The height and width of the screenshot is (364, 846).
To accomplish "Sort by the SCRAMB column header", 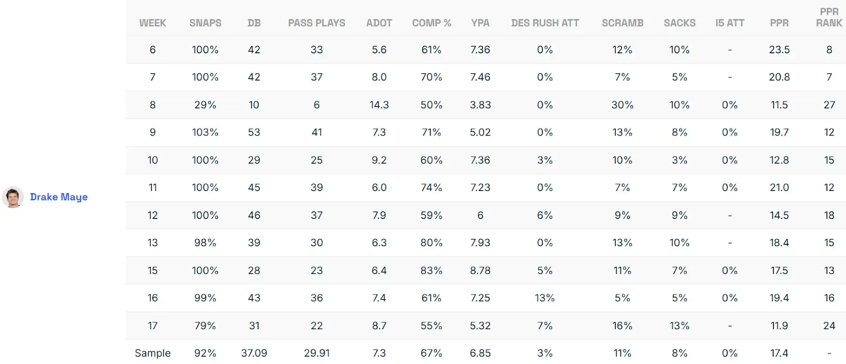I will point(622,23).
